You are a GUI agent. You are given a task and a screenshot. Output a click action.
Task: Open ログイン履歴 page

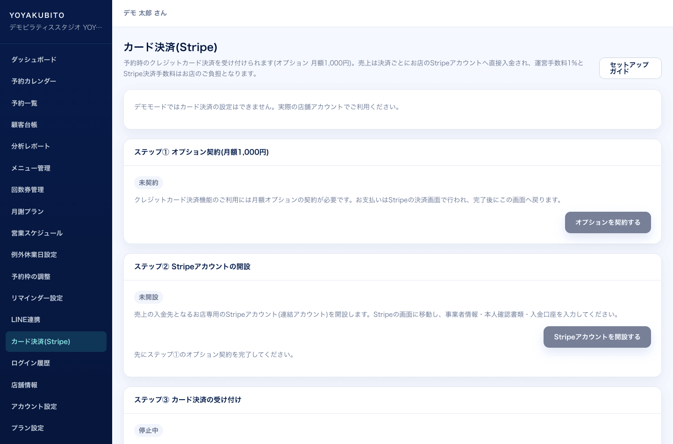[56, 363]
